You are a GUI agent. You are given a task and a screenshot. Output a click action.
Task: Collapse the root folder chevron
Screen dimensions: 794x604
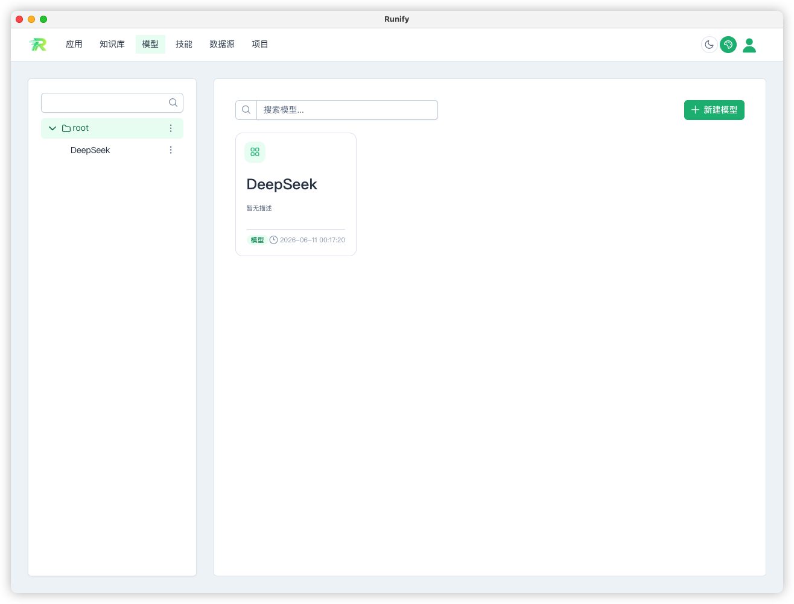[52, 128]
